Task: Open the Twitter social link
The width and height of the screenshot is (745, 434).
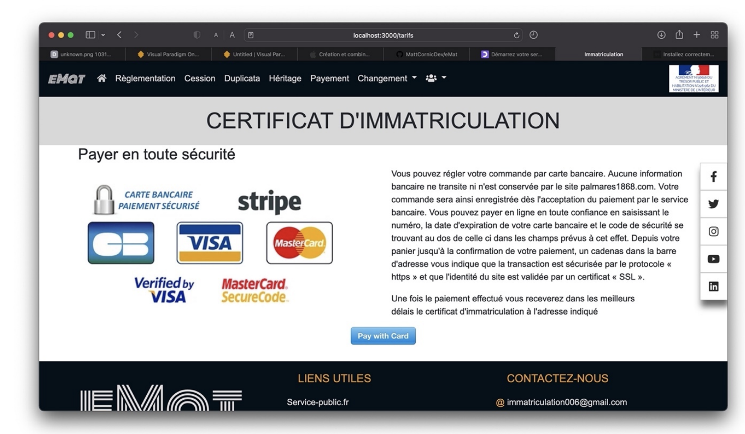Action: (714, 204)
